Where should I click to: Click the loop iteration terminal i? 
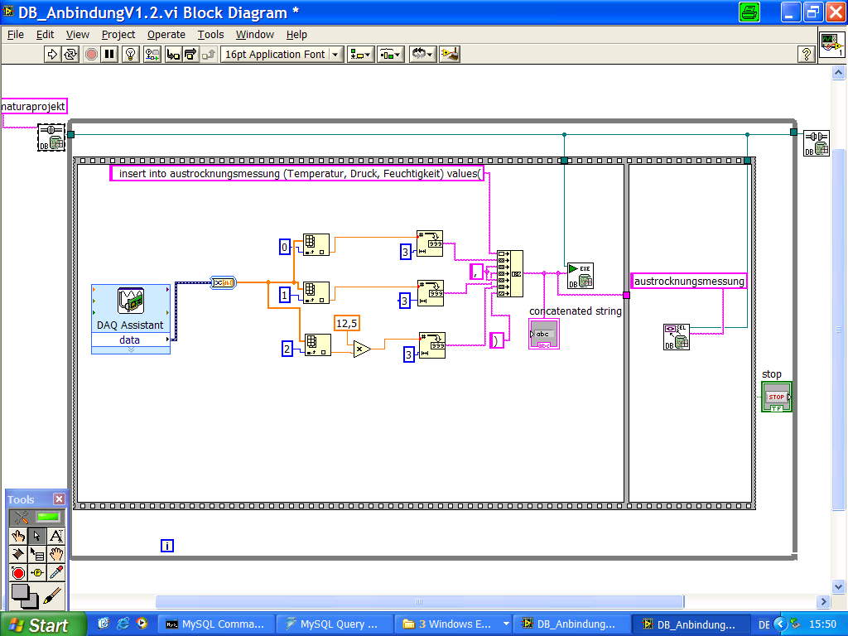(167, 546)
